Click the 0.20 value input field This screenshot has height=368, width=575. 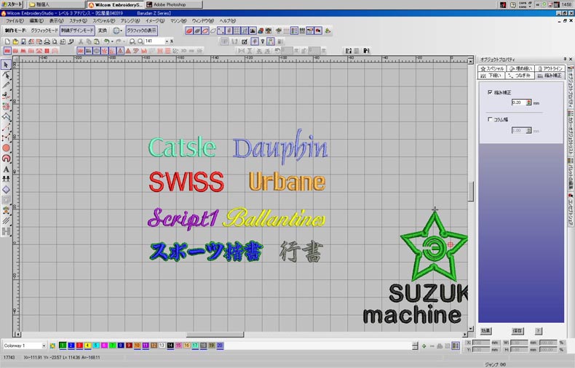click(x=518, y=103)
